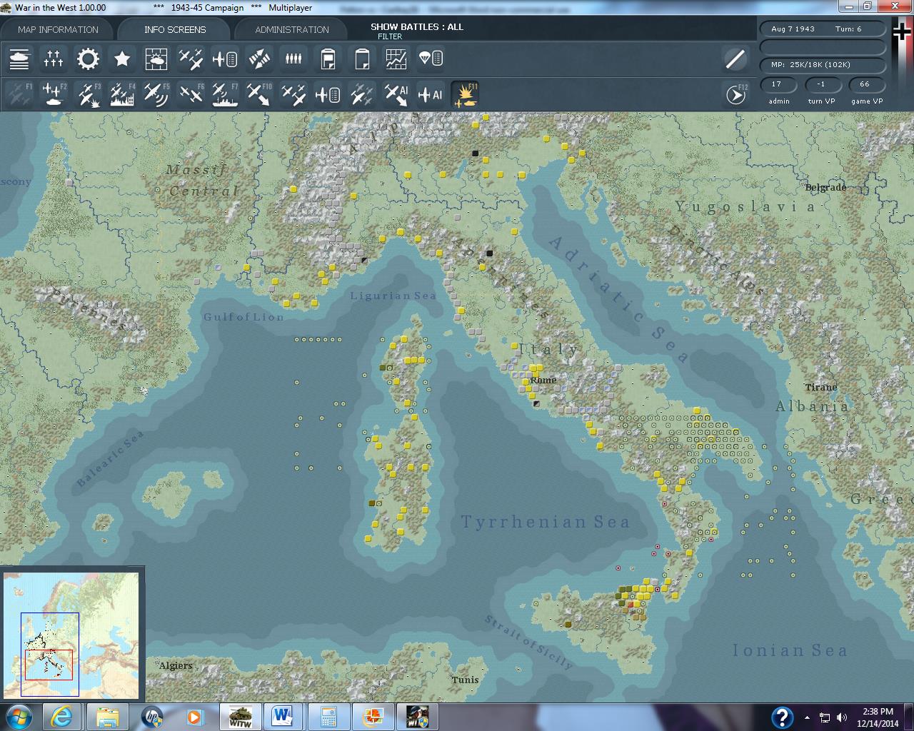Open the four soldiers manpower icon

tap(293, 59)
